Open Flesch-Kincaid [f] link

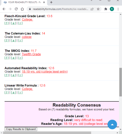point(7,23)
